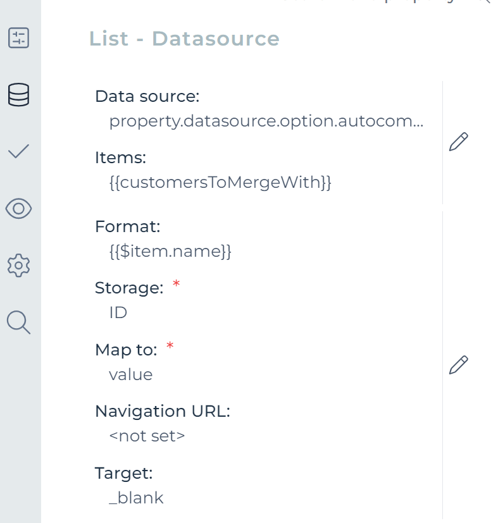The height and width of the screenshot is (523, 498).
Task: Activate the Search magnifier in the sidebar
Action: (x=19, y=323)
